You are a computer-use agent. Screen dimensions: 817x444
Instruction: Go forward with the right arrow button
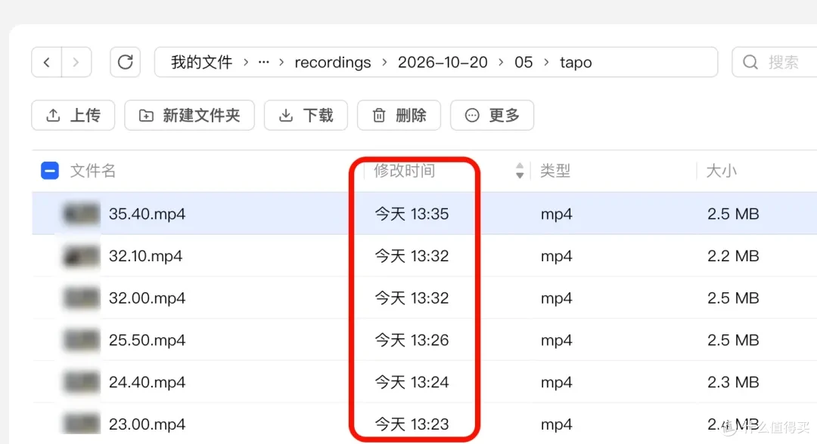(x=76, y=63)
